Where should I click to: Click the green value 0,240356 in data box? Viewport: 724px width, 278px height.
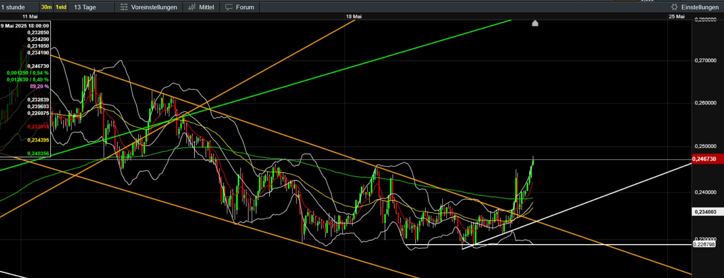[x=38, y=154]
